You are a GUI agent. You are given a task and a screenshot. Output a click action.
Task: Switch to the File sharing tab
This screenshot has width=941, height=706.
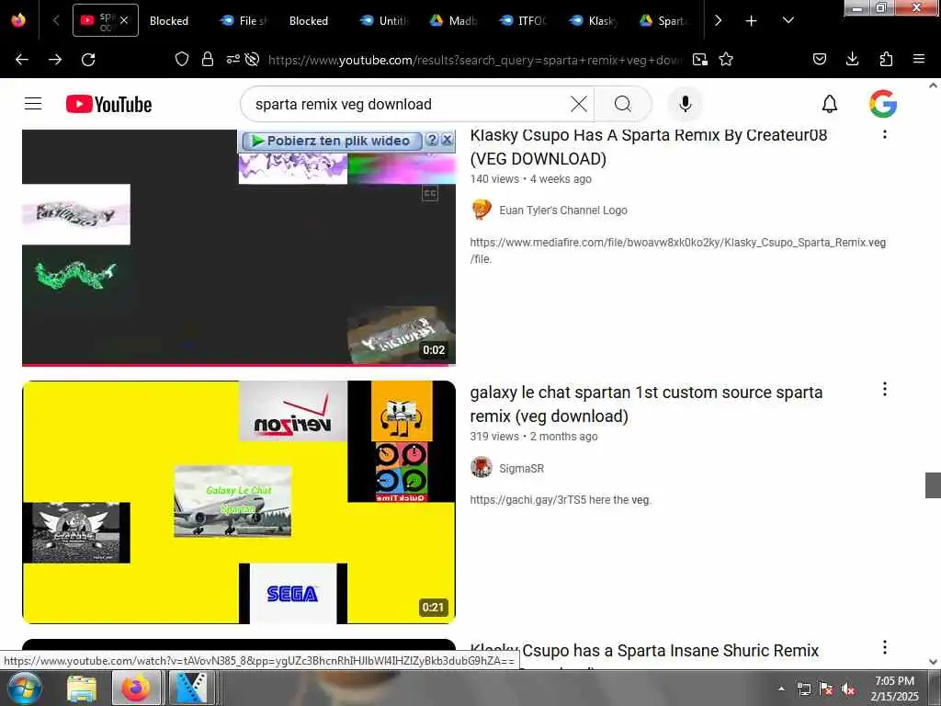243,21
